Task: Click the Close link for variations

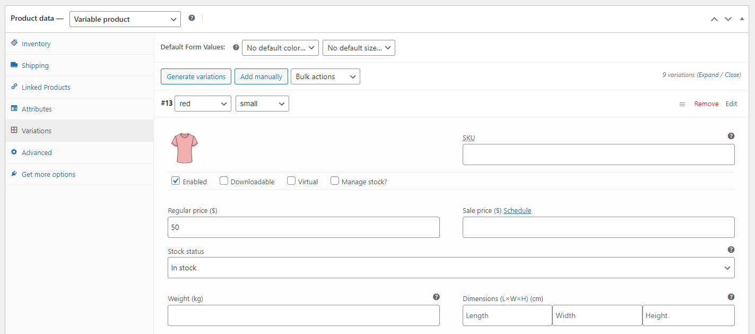Action: (732, 75)
